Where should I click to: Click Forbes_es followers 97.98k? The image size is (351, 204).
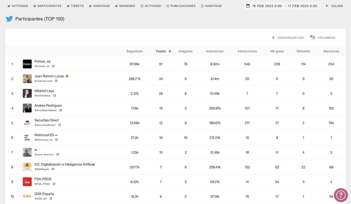pyautogui.click(x=135, y=64)
